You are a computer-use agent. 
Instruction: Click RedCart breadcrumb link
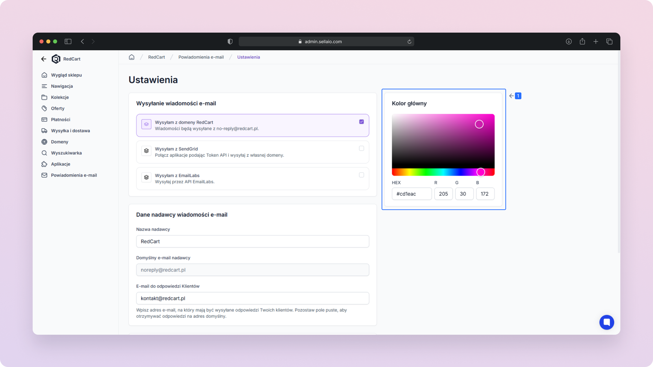tap(156, 57)
